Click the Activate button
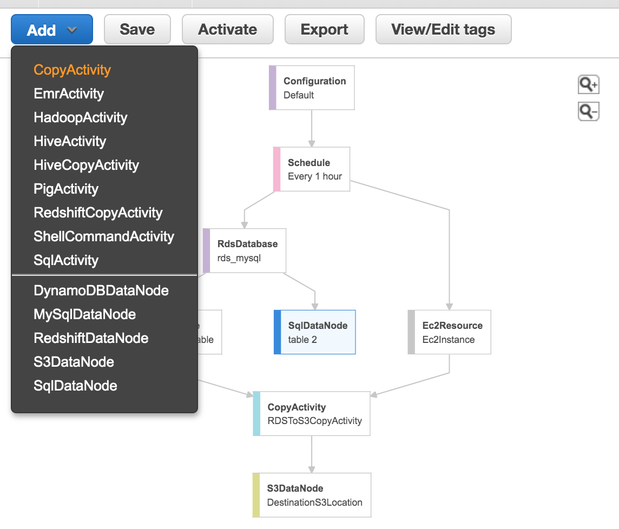Screen dimensions: 619x529 pyautogui.click(x=227, y=29)
